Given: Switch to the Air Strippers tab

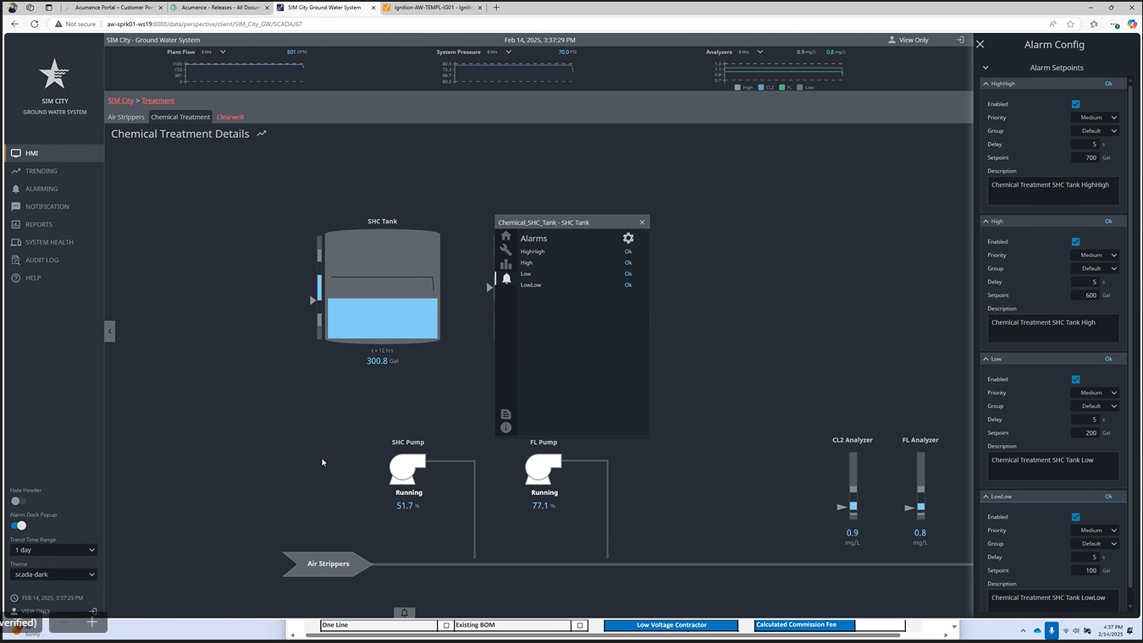Looking at the screenshot, I should 125,117.
